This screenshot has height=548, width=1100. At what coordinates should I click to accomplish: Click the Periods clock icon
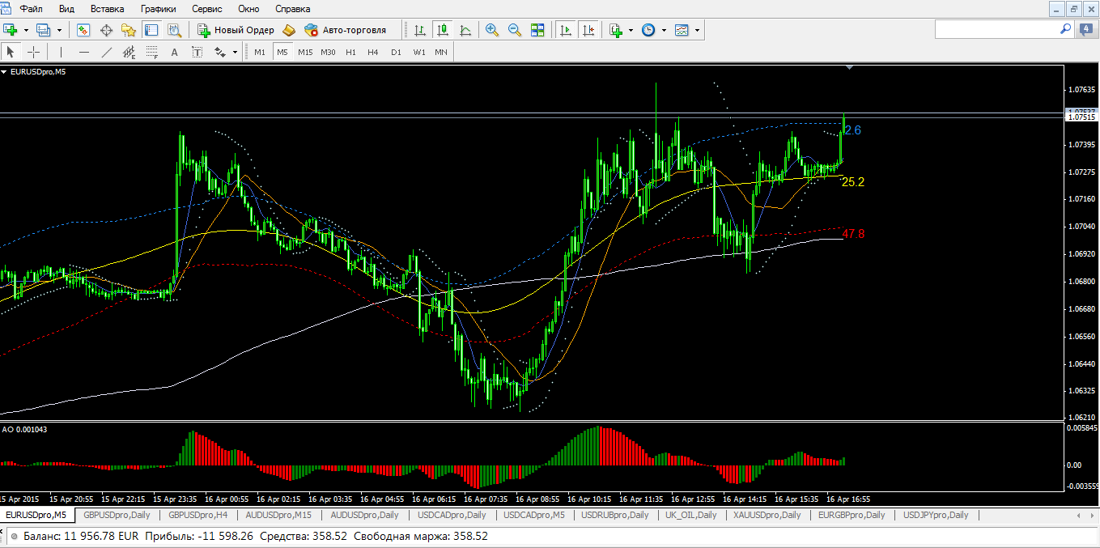648,30
